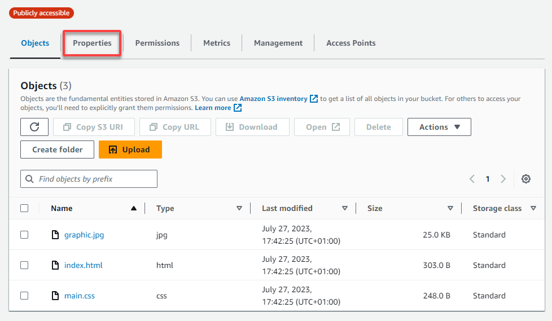Go to next page arrow
The width and height of the screenshot is (552, 321).
click(503, 179)
